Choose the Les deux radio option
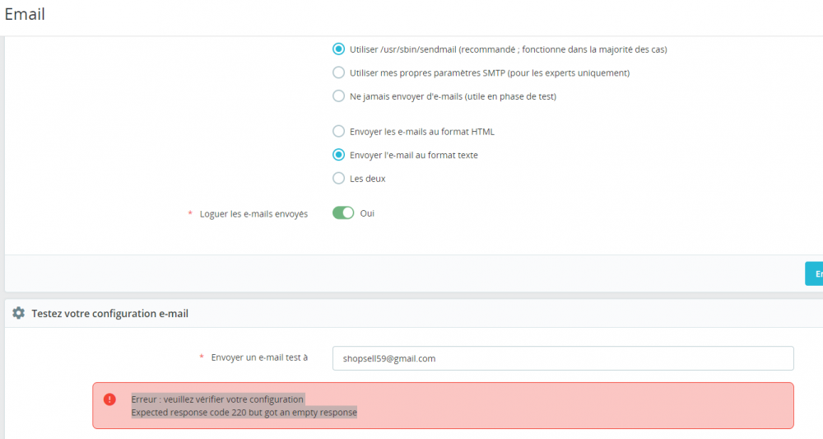 tap(338, 179)
